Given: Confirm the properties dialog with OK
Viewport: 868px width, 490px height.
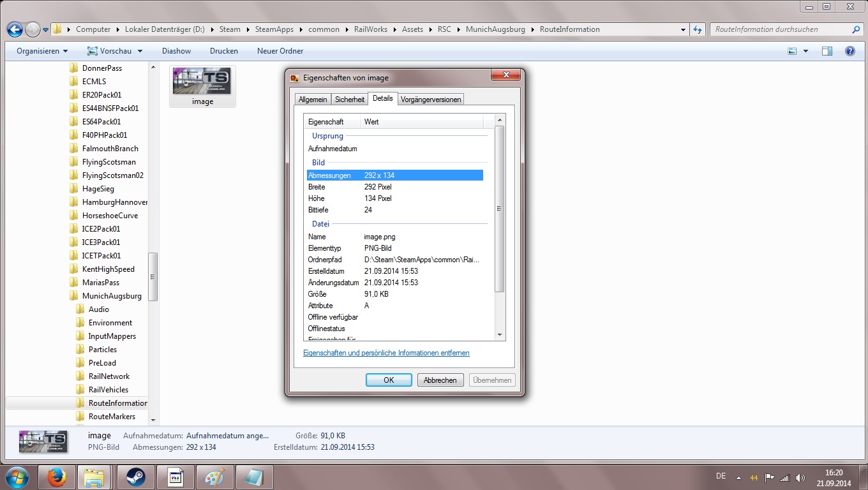Looking at the screenshot, I should pos(389,380).
